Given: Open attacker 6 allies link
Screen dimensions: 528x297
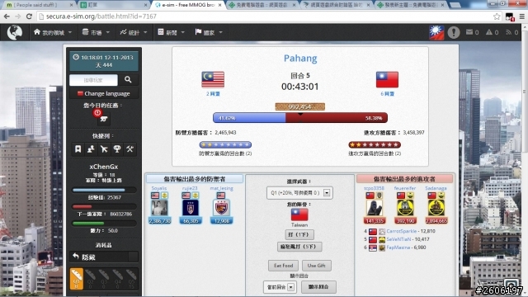Looking at the screenshot, I should coord(387,94).
